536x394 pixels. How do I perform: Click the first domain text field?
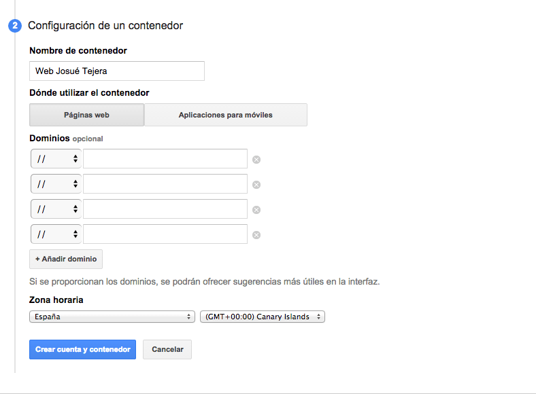[165, 159]
